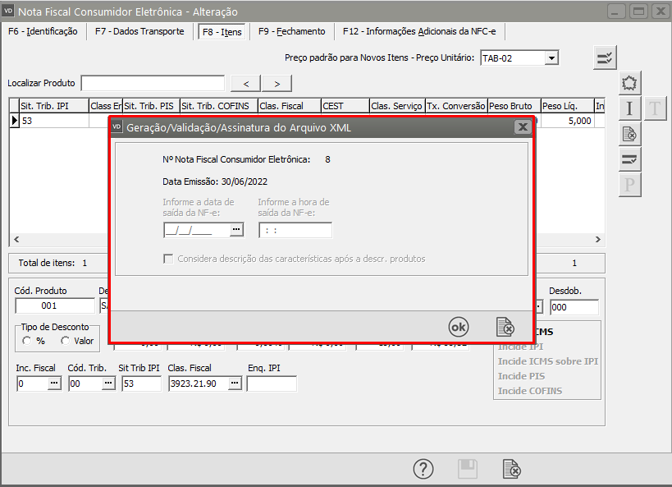This screenshot has height=487, width=672.
Task: Click the Sit. Trib. COFINS column header
Action: click(219, 106)
